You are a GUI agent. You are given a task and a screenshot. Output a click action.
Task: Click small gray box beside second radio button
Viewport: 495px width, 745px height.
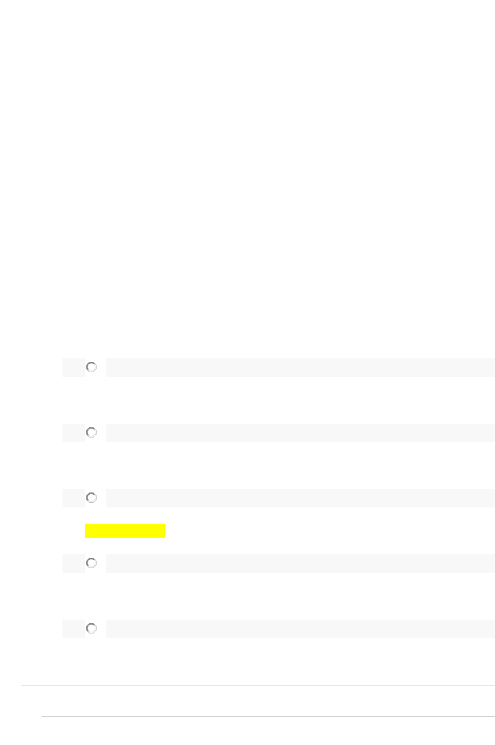(73, 433)
